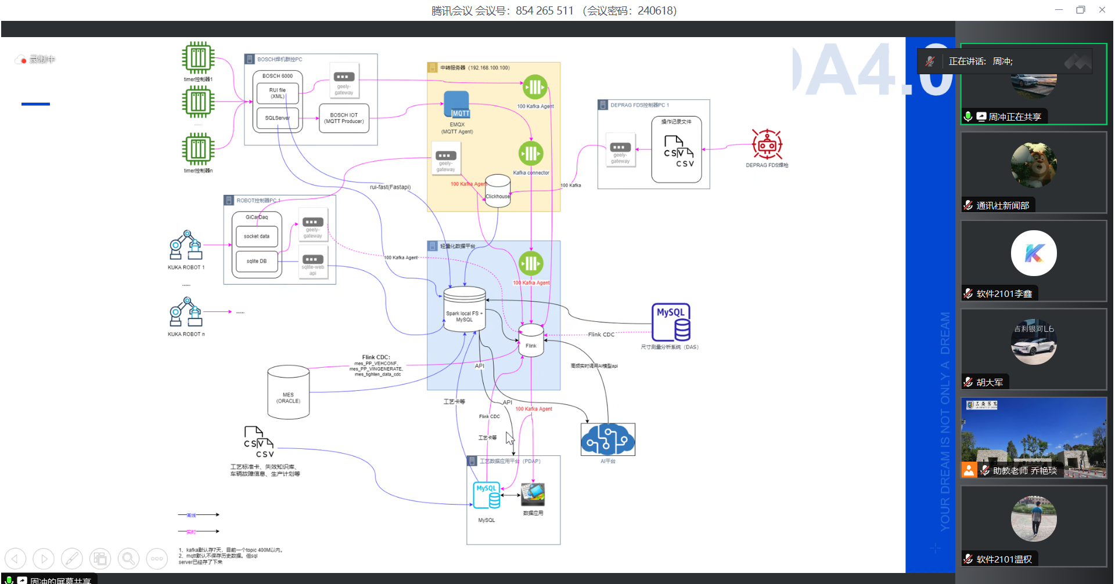Open more slideshow options menu

coord(157,559)
